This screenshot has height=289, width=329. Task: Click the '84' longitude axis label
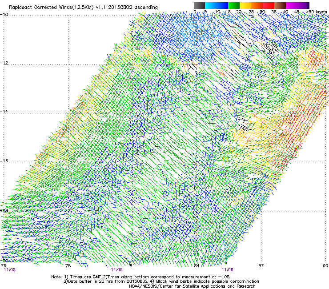point(197,266)
